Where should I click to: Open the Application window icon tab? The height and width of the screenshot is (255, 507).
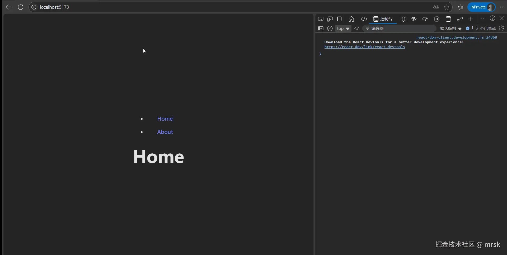click(x=448, y=19)
